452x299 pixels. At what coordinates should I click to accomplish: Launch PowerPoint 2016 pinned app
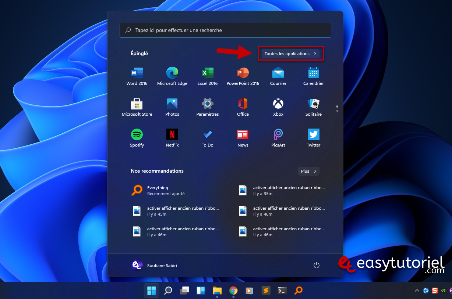tap(243, 76)
